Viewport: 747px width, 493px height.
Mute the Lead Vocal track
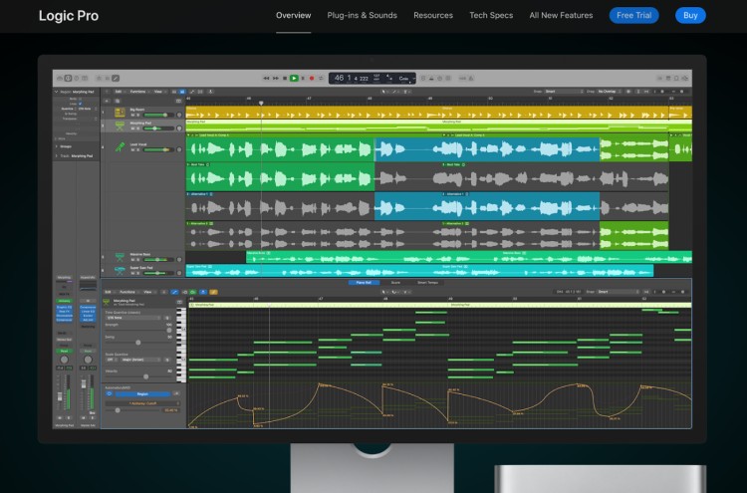(132, 149)
